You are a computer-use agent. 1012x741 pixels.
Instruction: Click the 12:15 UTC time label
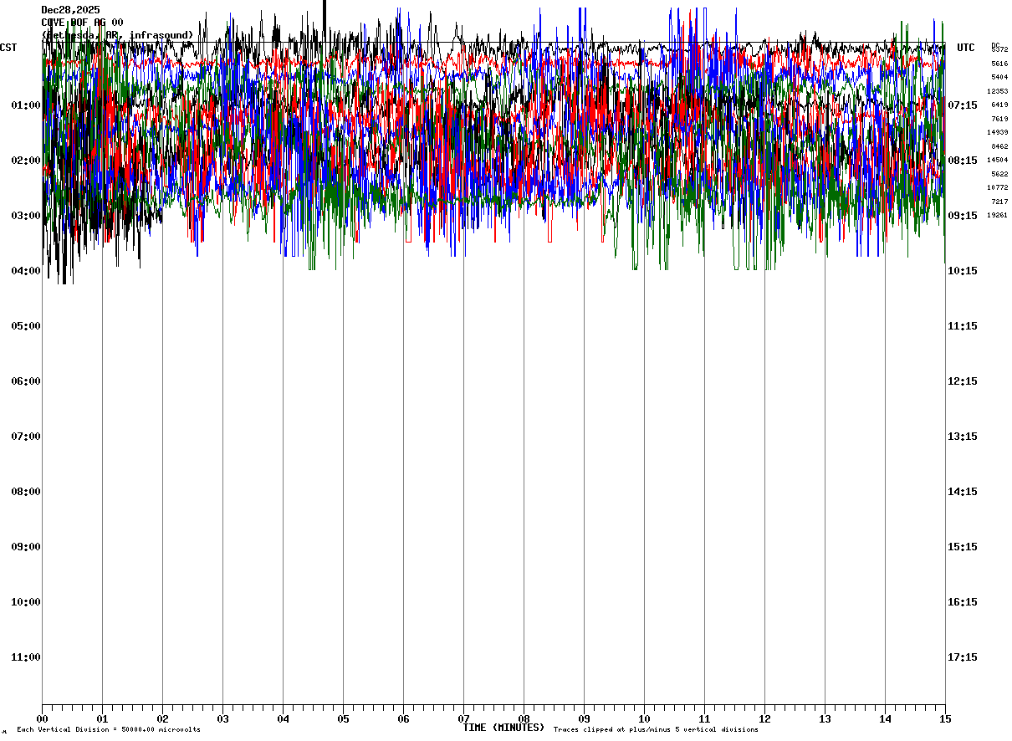click(963, 381)
